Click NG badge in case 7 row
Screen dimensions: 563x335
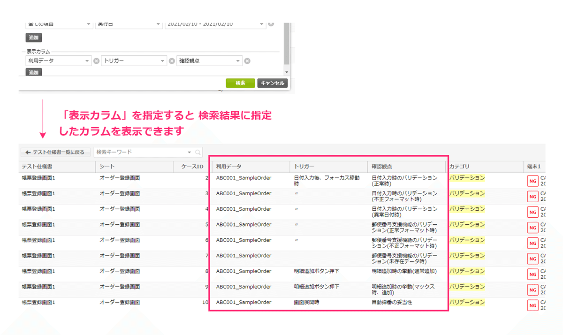tap(533, 259)
